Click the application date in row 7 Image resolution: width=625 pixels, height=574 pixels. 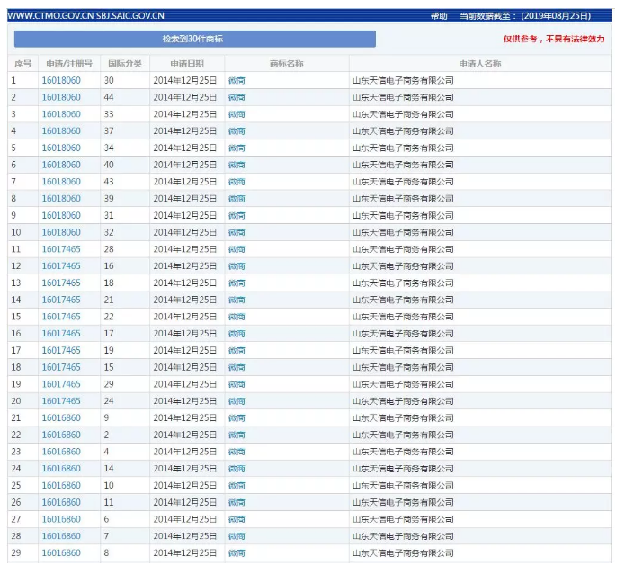tap(185, 182)
